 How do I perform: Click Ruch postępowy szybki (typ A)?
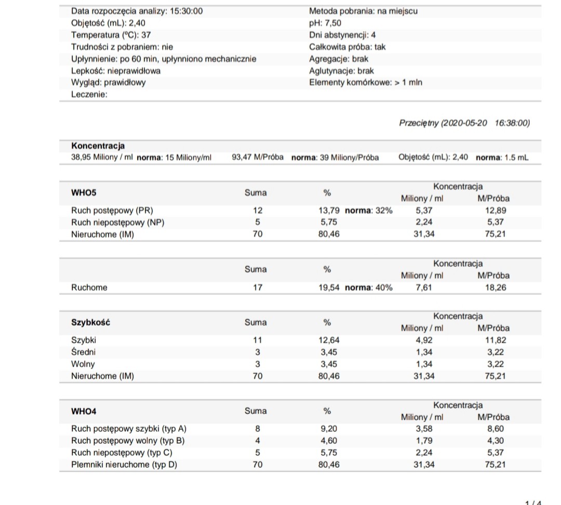tap(128, 429)
